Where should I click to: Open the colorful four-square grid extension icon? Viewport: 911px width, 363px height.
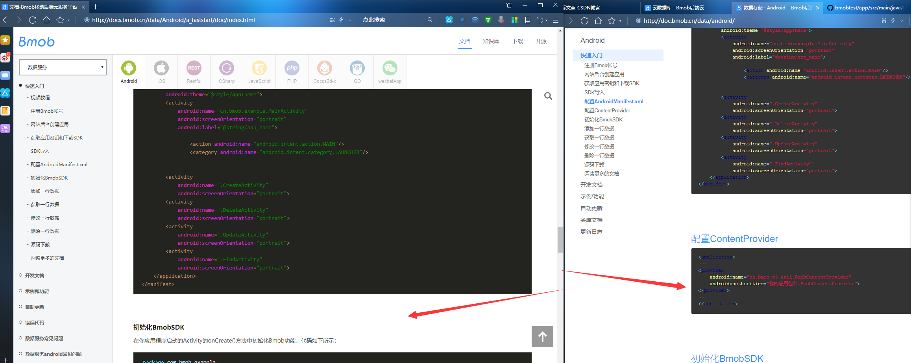point(514,20)
